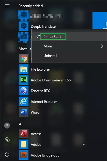Click the Tencent RTX icon
The width and height of the screenshot is (107, 161).
coord(24,91)
